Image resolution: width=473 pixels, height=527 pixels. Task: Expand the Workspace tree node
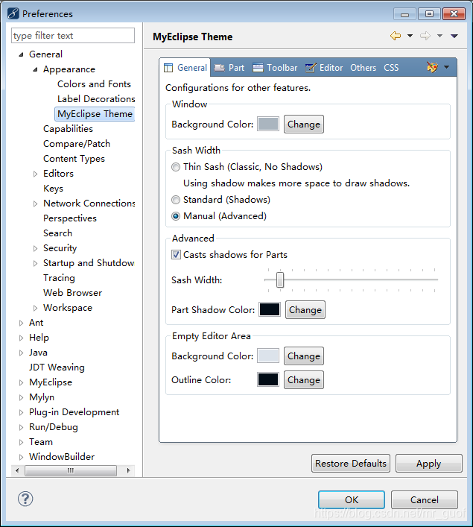(x=35, y=308)
